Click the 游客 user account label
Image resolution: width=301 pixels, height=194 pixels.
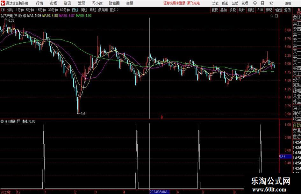(x=288, y=3)
